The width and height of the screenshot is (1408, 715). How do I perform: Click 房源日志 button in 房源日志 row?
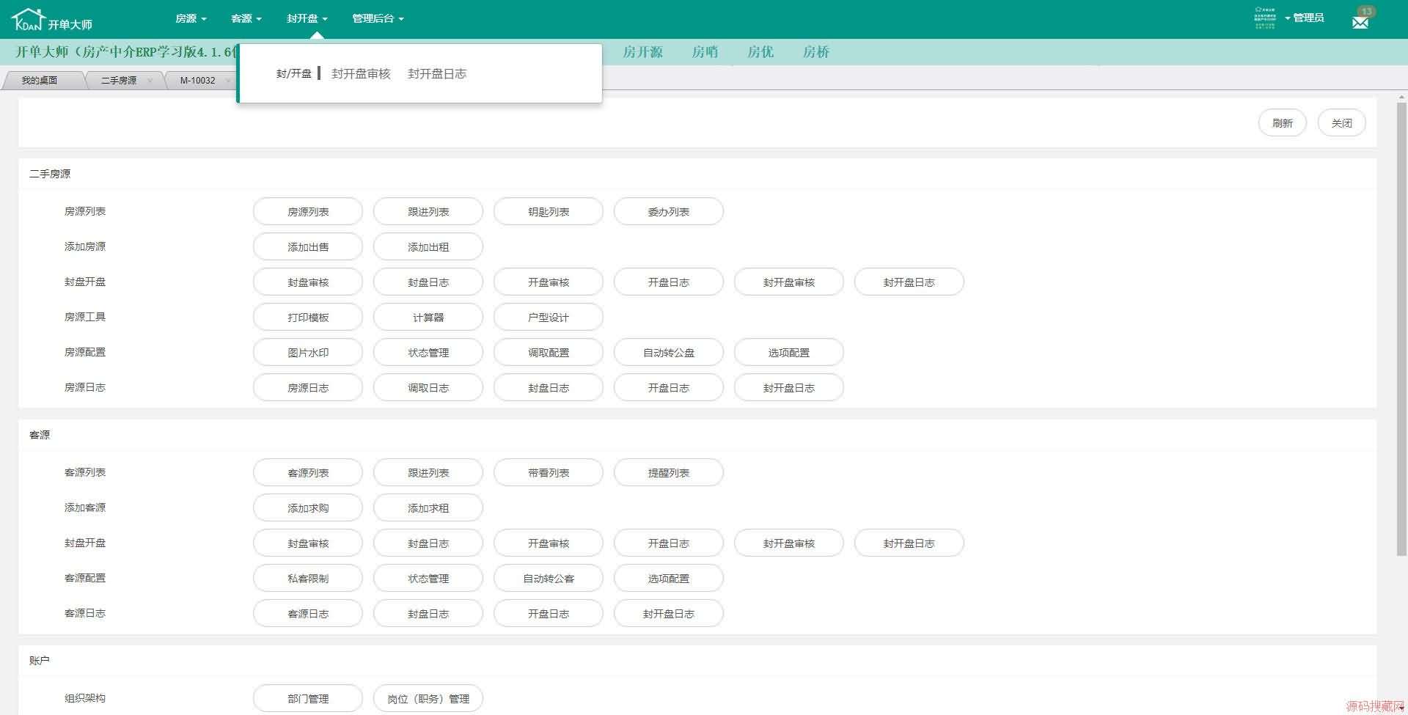pos(308,388)
